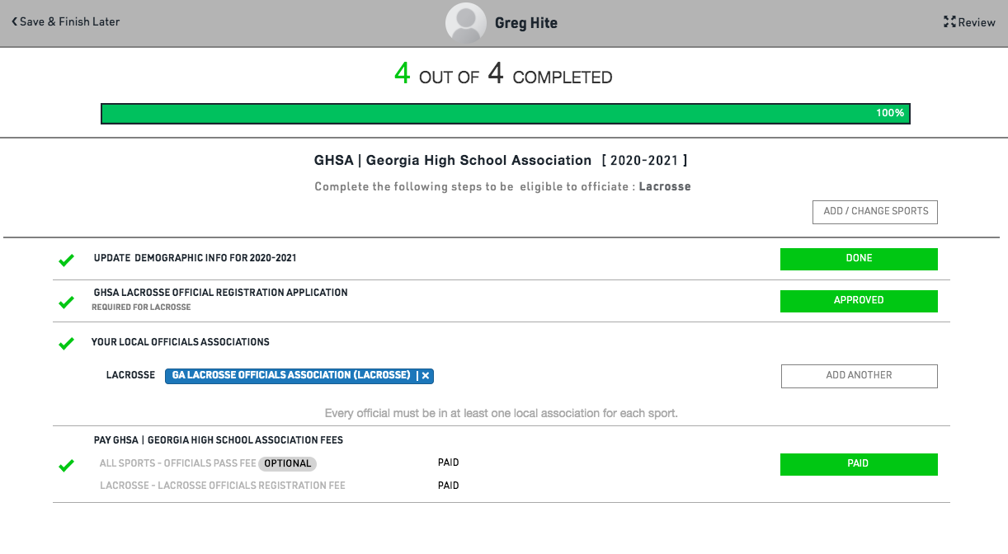This screenshot has height=554, width=1008.
Task: Click the Add / Change Sports button
Action: 875,212
